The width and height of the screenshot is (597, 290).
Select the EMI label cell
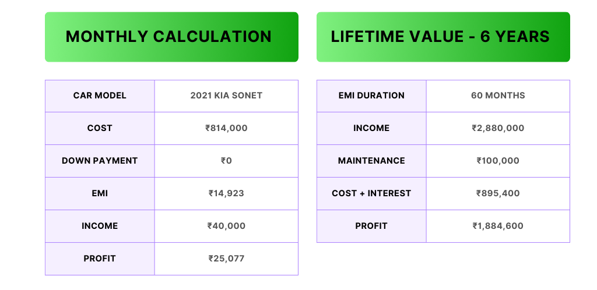click(100, 194)
